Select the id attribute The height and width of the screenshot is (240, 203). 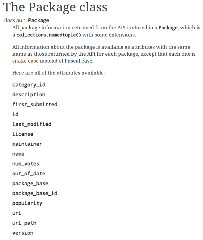15,114
